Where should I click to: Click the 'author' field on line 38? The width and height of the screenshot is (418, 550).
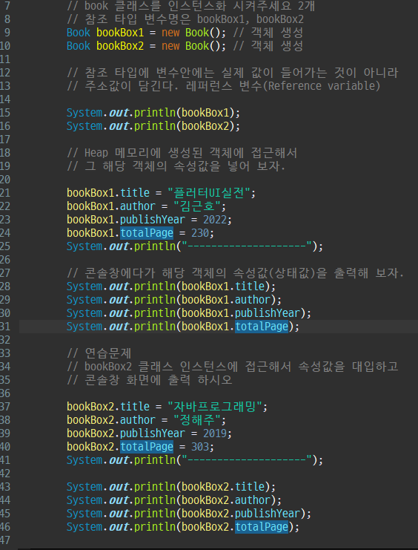coord(138,420)
